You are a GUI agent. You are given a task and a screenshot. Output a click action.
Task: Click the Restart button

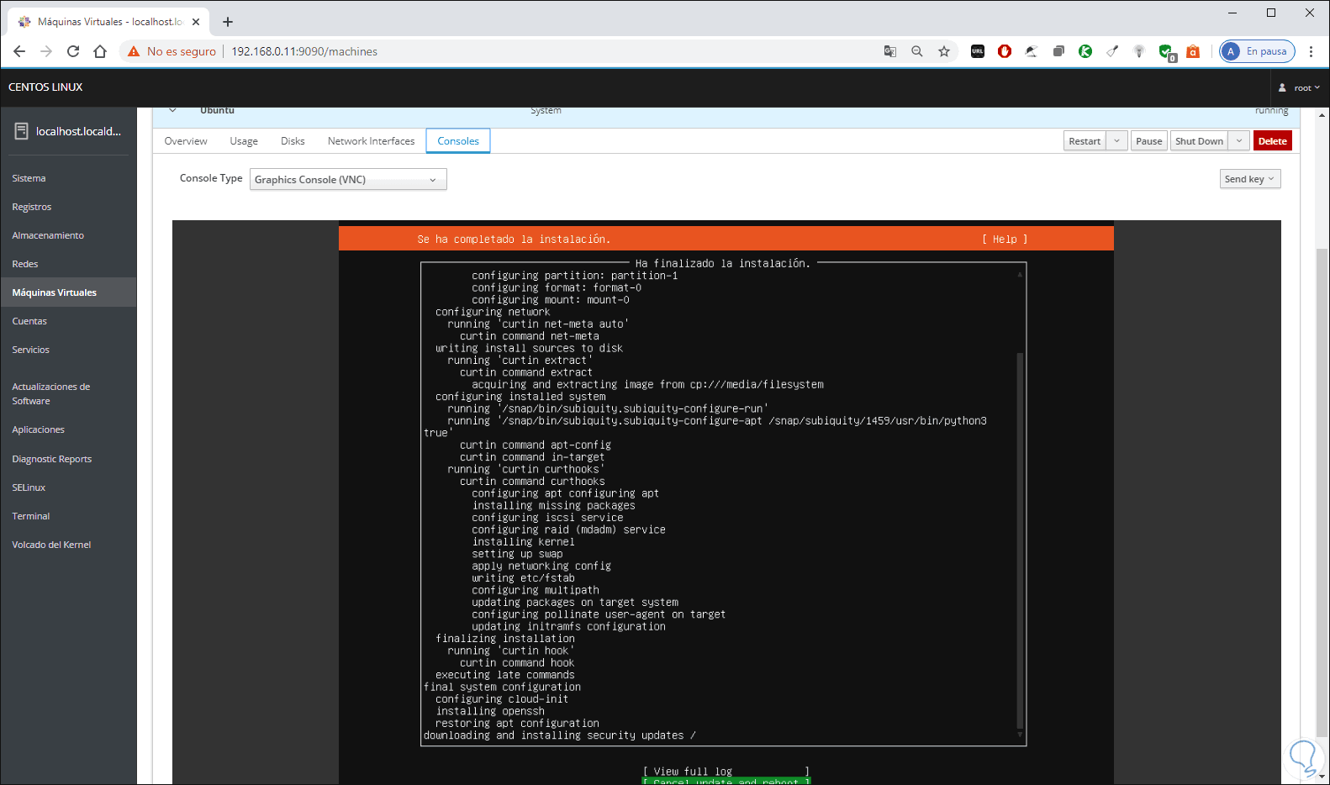[1085, 141]
